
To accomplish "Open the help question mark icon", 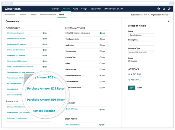I will [169, 9].
